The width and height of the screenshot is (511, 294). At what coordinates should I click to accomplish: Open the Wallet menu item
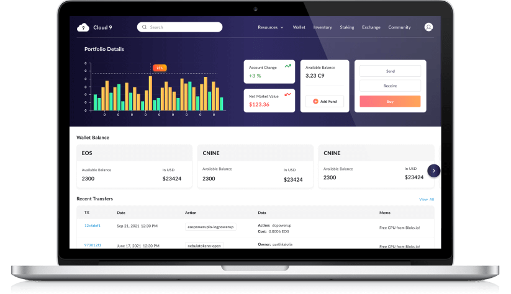point(299,27)
